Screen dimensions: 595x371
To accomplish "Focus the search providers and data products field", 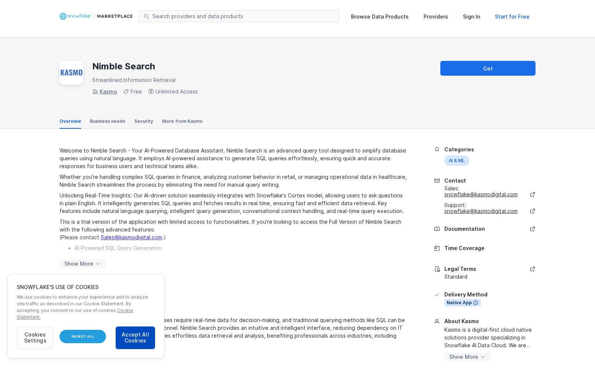I will [x=239, y=16].
